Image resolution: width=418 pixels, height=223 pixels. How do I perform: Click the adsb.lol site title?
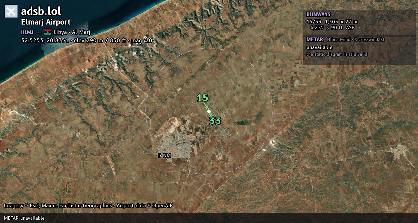(x=41, y=11)
